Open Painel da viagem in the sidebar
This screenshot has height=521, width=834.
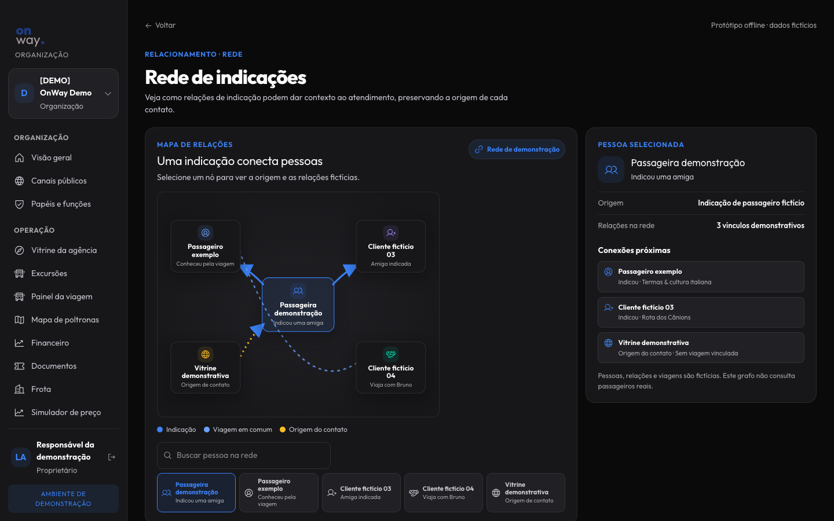(x=63, y=296)
